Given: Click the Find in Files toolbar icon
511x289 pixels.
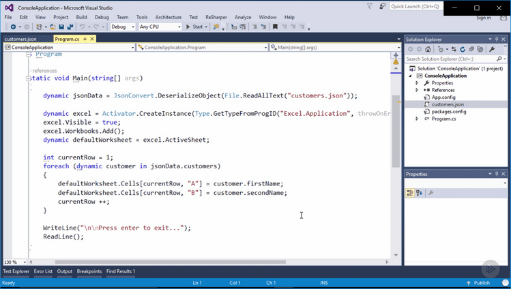Looking at the screenshot, I should pos(216,27).
